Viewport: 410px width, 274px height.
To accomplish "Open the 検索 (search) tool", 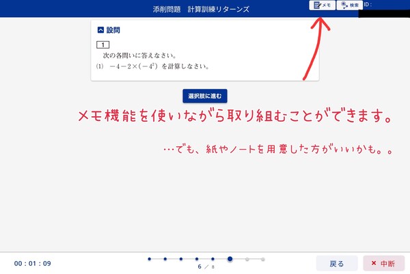I will coord(349,5).
